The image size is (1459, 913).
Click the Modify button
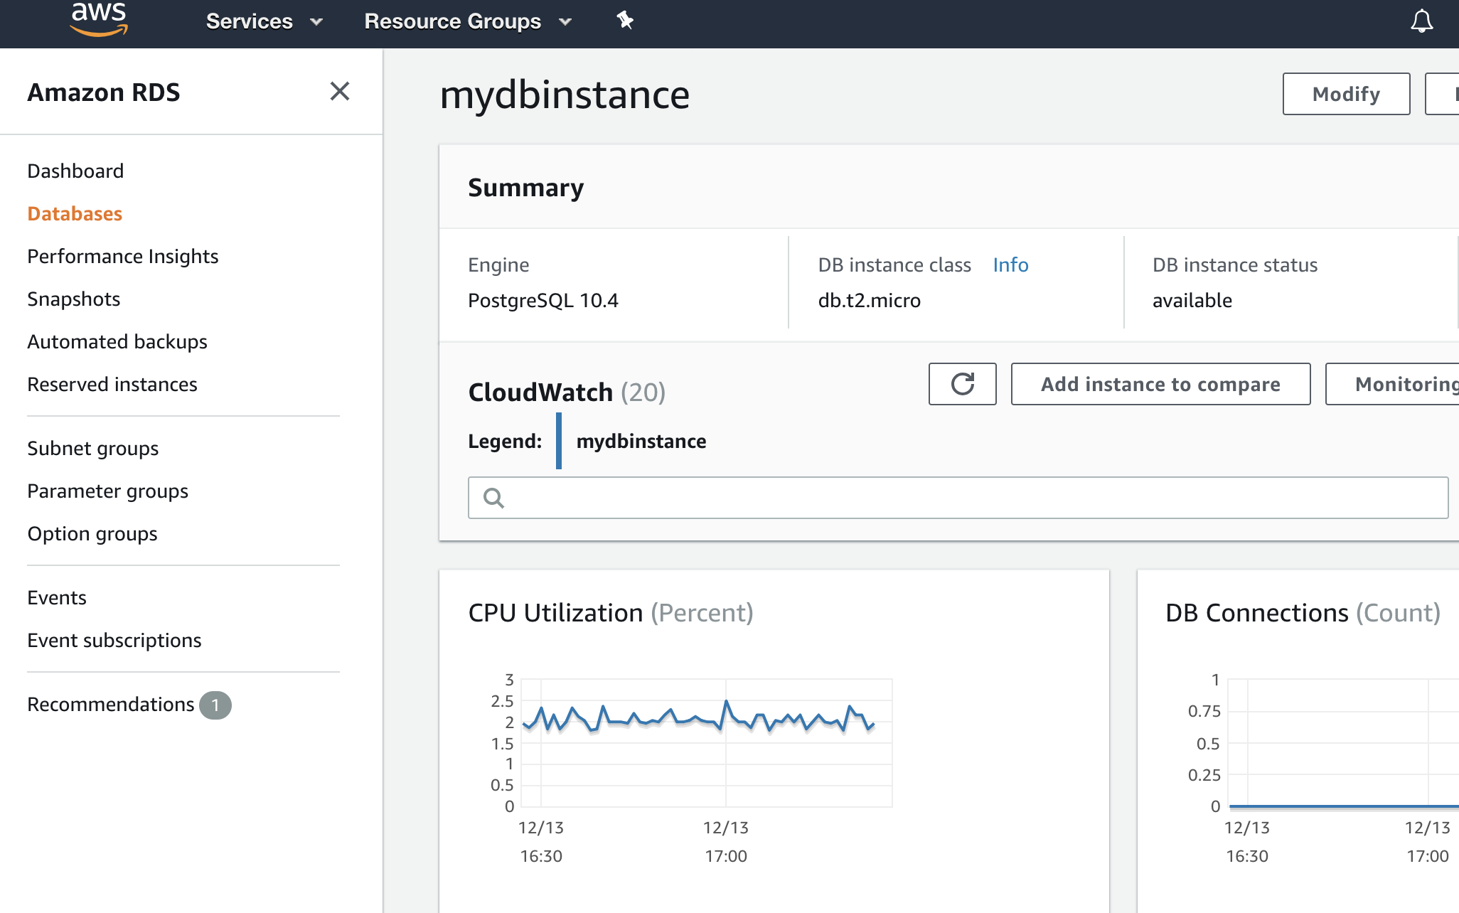pyautogui.click(x=1346, y=94)
